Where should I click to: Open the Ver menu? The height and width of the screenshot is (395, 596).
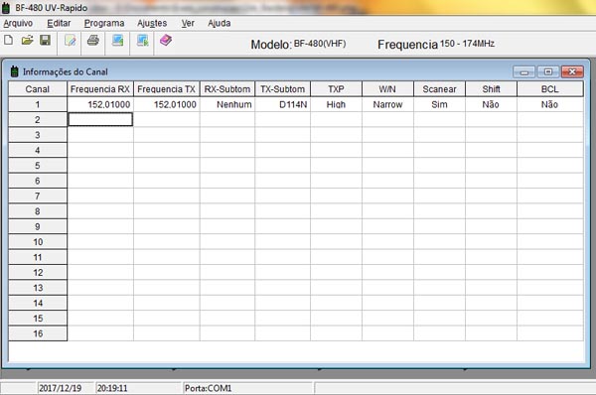click(x=188, y=24)
